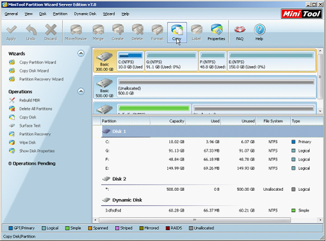Viewport: 326px width, 241px height.
Task: Select the unallocated 500.00 GB row
Action: click(x=208, y=189)
